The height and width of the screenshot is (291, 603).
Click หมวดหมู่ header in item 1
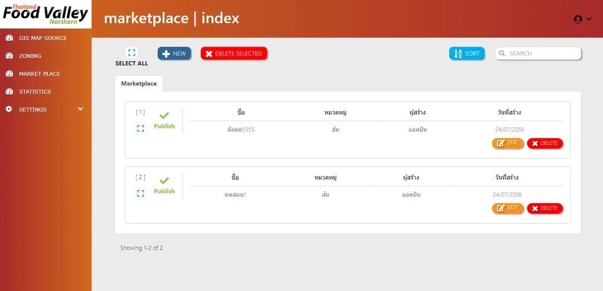[x=335, y=112]
